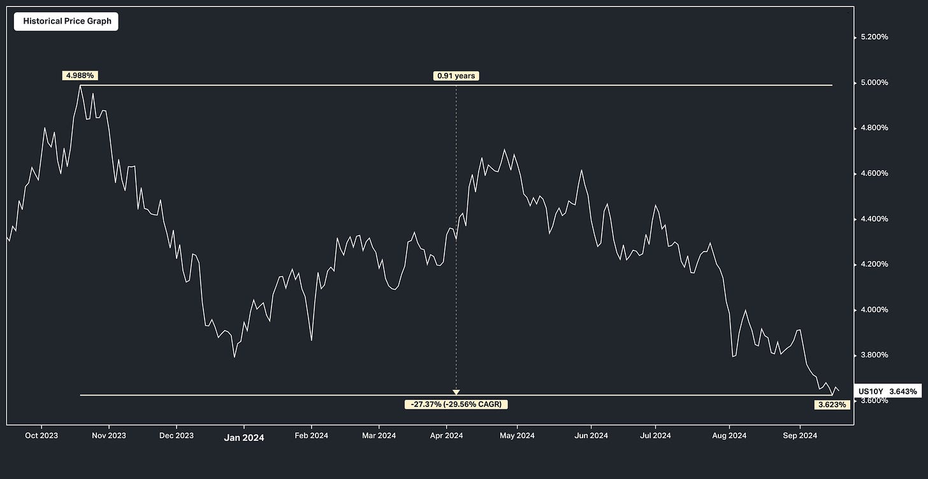Click the 3.600% y-axis label

(874, 401)
